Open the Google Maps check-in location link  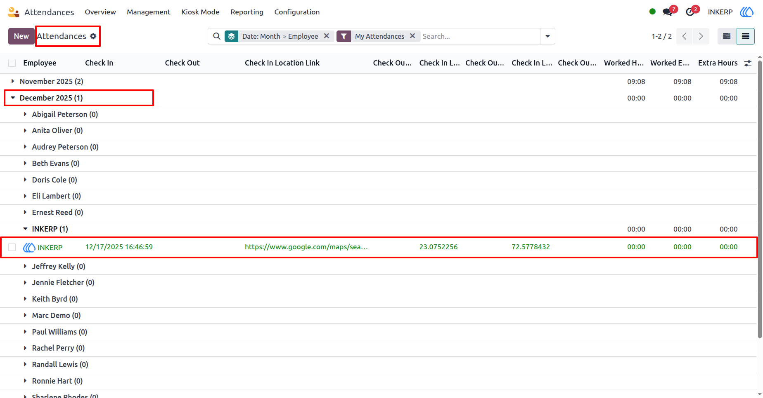pyautogui.click(x=306, y=247)
